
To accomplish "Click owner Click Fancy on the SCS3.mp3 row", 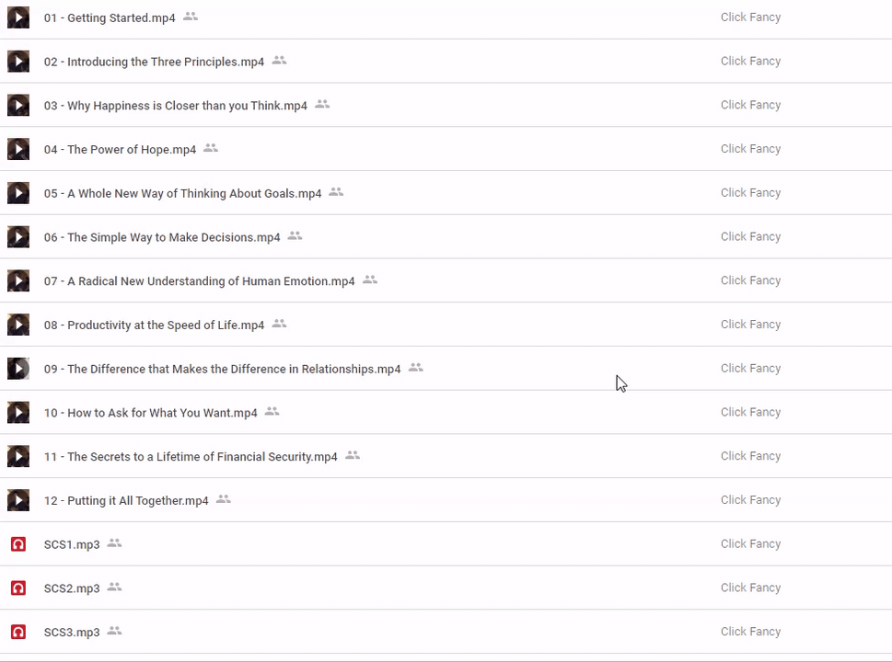I will (x=750, y=632).
